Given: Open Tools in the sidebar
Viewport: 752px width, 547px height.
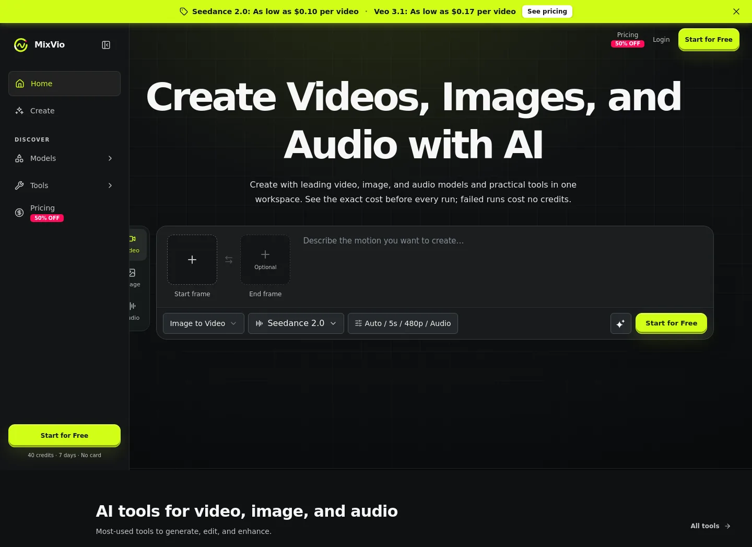Looking at the screenshot, I should (64, 185).
